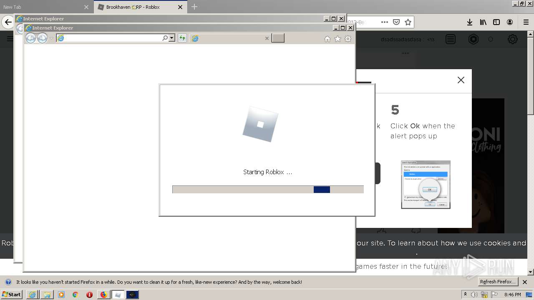Open IE favorites star
534x300 pixels.
tap(338, 39)
